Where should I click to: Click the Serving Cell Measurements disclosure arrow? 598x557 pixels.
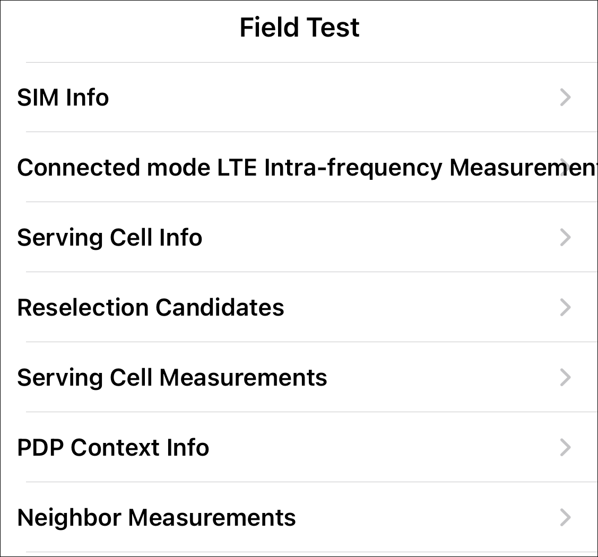coord(566,377)
